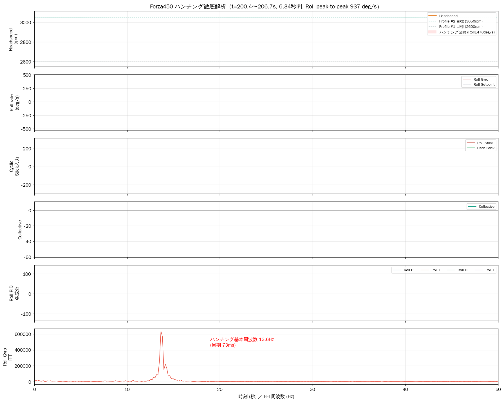Click the 100 tick on Roll PID axis
The width and height of the screenshot is (504, 402).
tap(27, 274)
